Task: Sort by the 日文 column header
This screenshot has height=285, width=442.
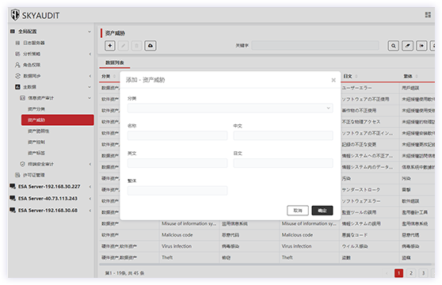Action: click(350, 76)
